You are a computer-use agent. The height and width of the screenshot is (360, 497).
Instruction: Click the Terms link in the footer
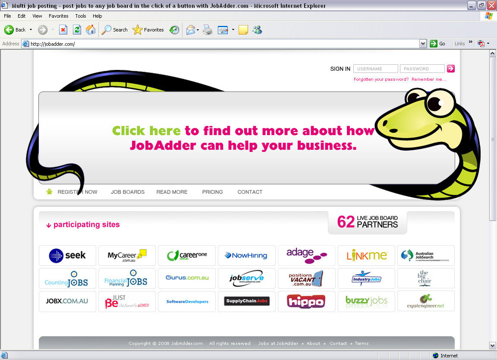[x=362, y=343]
